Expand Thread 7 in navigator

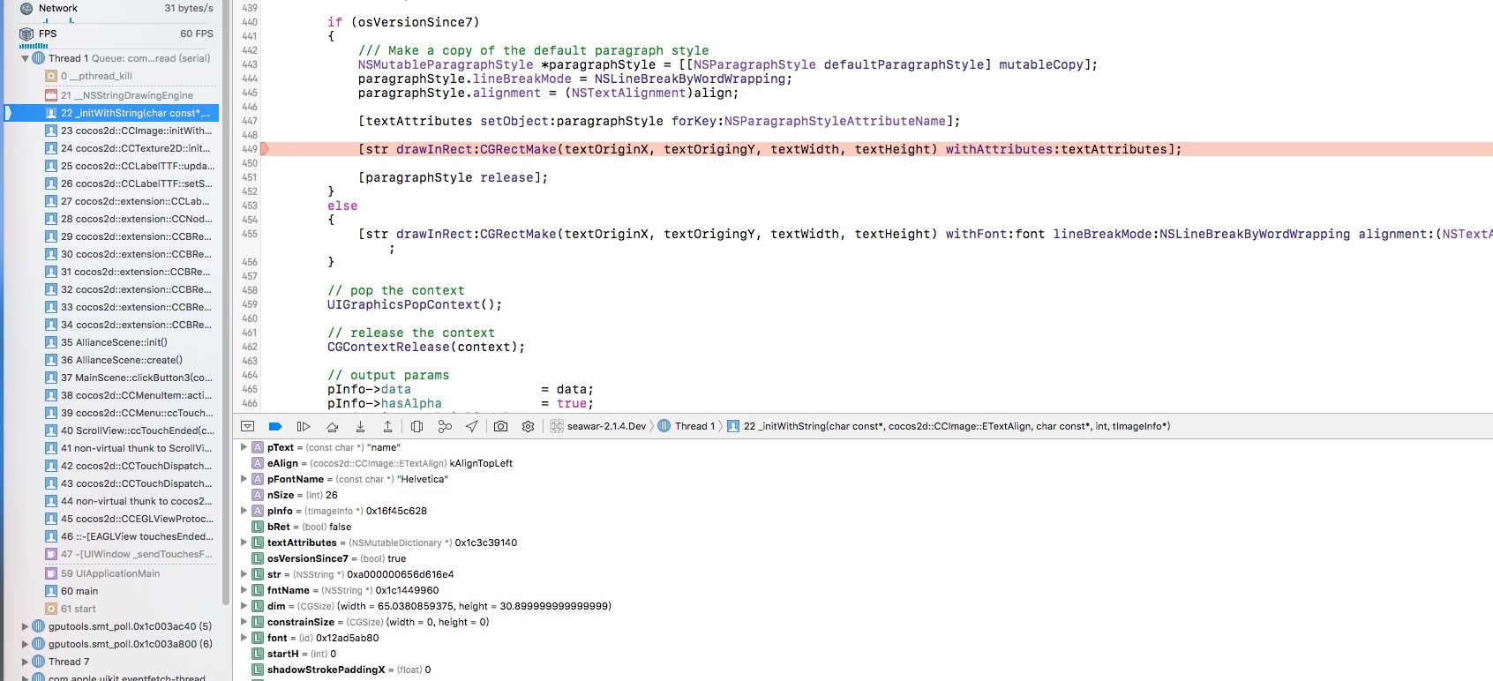tap(25, 662)
